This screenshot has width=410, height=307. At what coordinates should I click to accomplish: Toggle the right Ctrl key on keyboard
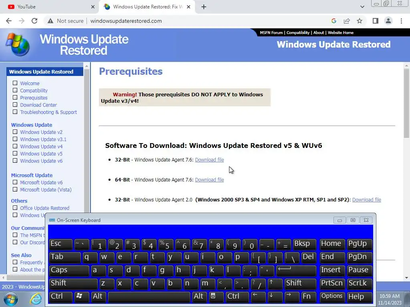237,297
